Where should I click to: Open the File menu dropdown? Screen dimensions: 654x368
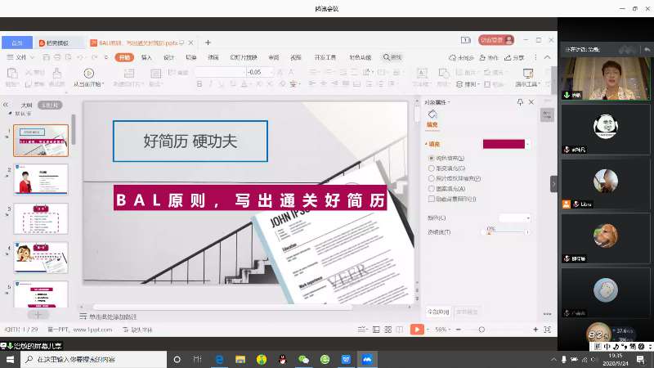(x=20, y=57)
